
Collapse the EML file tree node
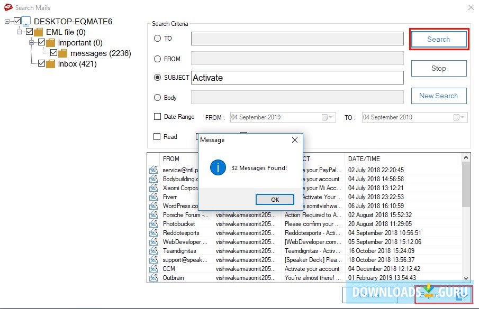pos(20,32)
